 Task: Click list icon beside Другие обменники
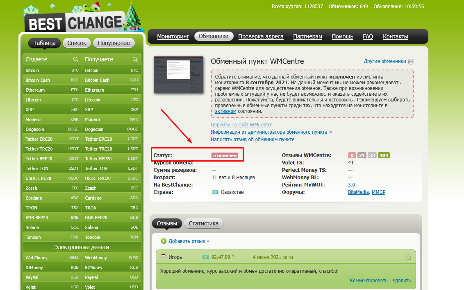(411, 62)
